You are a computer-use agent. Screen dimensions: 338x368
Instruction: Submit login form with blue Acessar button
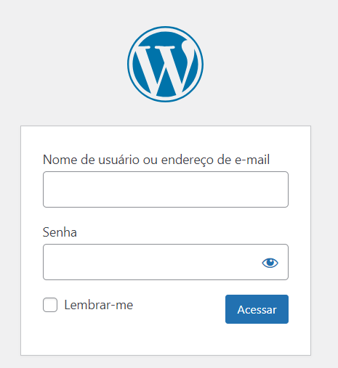click(x=257, y=309)
